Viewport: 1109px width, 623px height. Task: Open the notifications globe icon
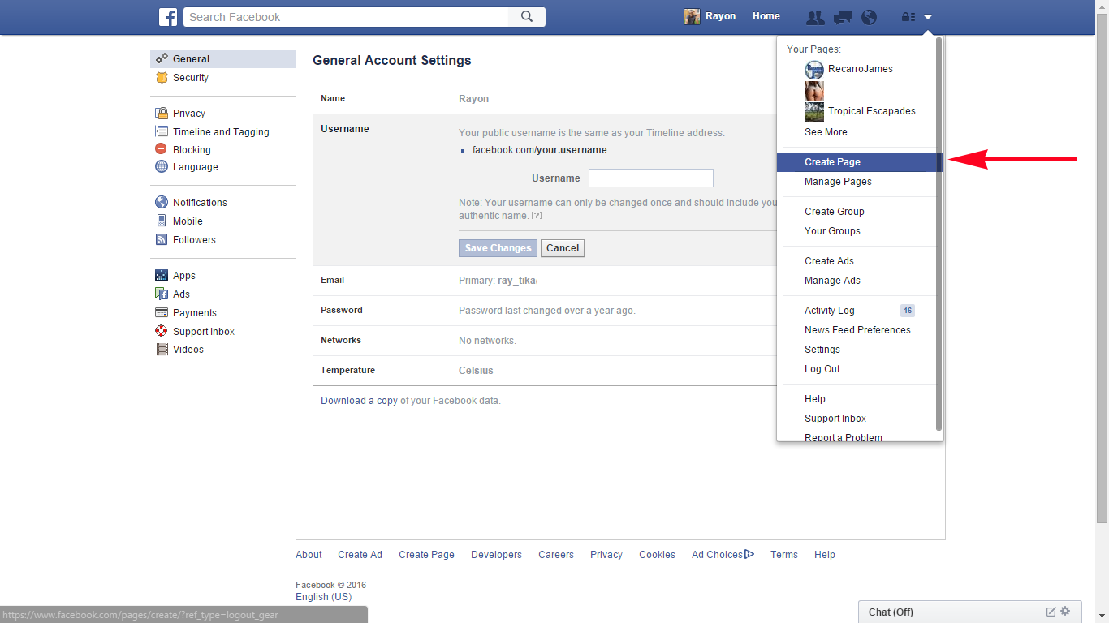(x=870, y=17)
